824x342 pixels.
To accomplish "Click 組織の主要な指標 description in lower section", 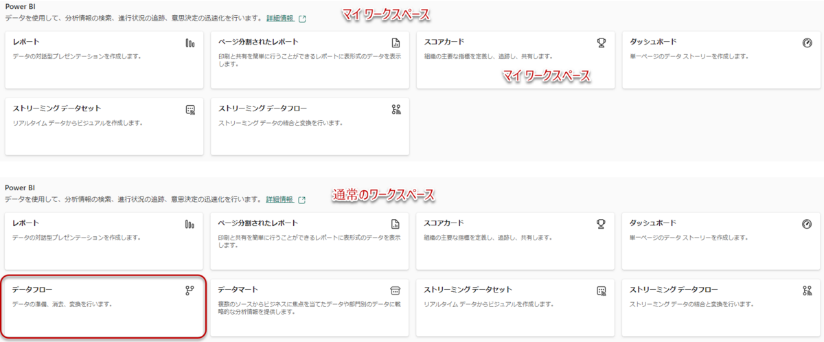I will (489, 237).
